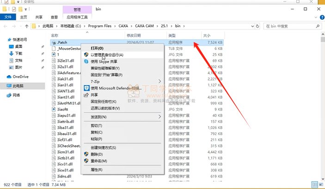325x189 pixels.
Task: Choose 粘贴(P) from the context menu
Action: pos(96,139)
